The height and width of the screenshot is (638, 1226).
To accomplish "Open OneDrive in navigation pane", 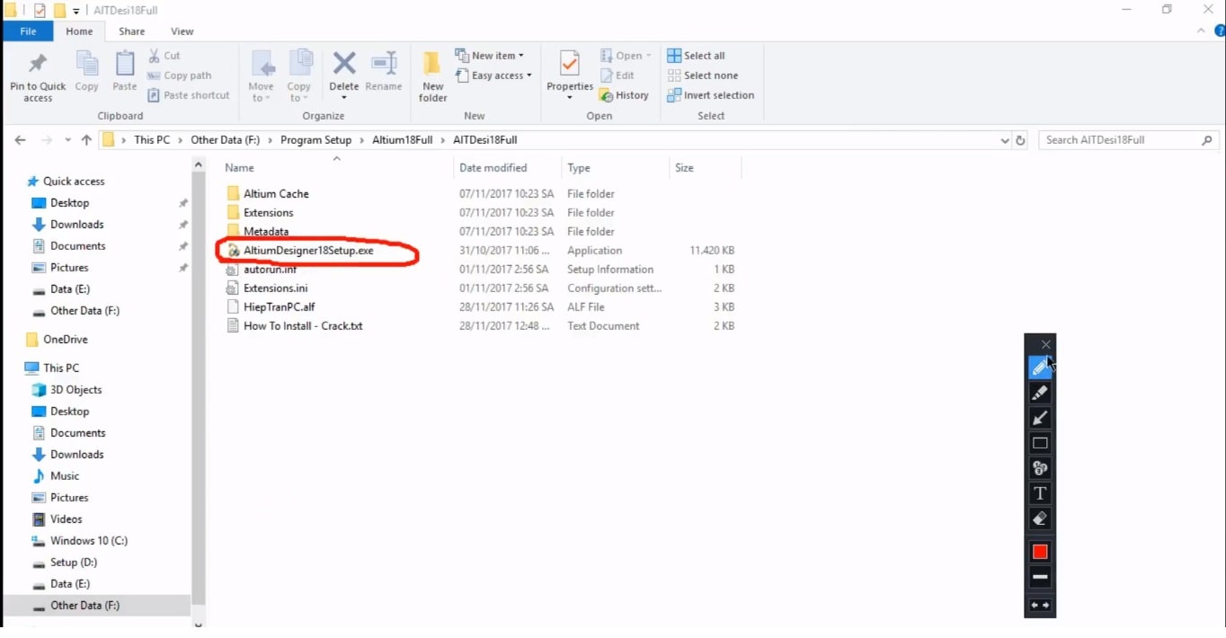I will click(x=65, y=340).
